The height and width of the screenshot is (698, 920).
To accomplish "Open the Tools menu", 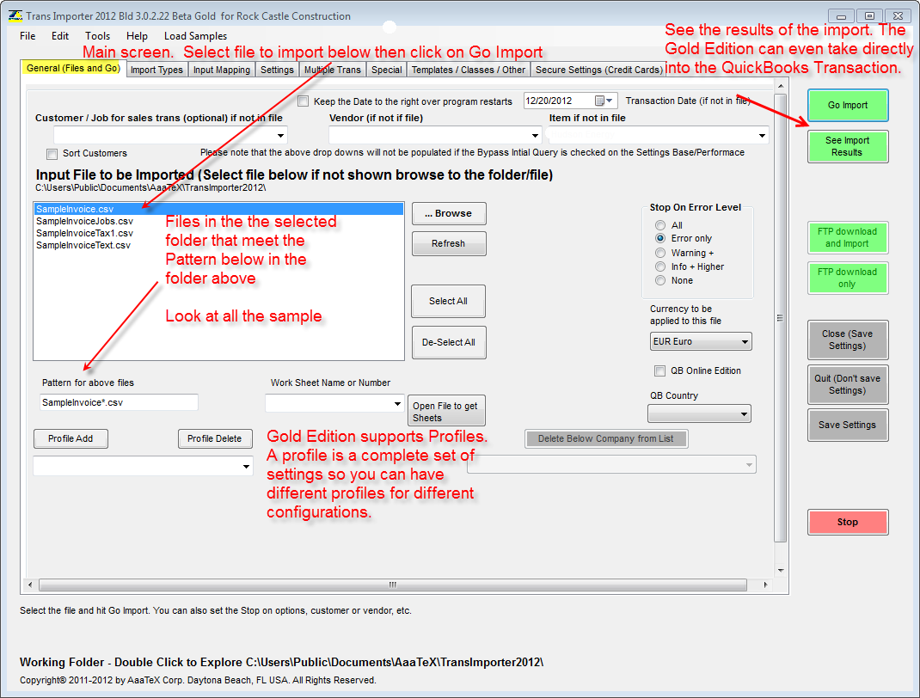I will 97,36.
